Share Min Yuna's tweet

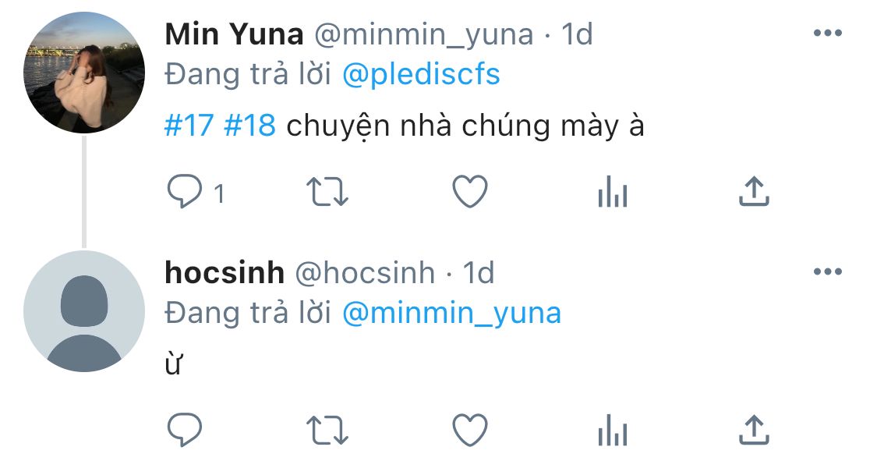point(754,191)
